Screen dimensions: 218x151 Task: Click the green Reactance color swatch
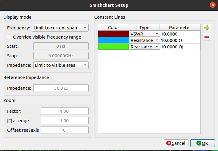point(113,47)
